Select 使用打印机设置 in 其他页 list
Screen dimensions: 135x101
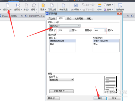click(x=106, y=41)
